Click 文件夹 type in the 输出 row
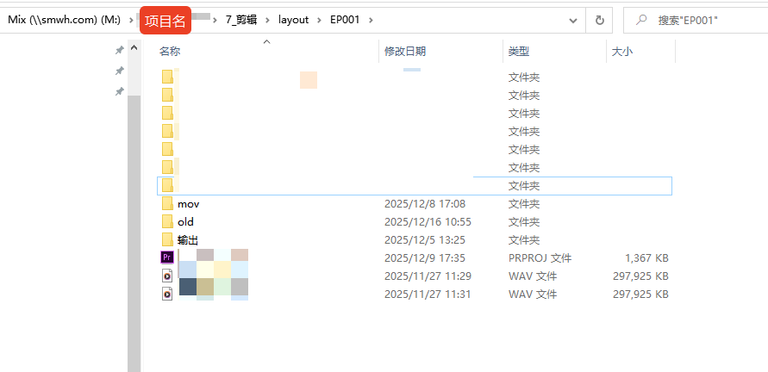This screenshot has width=768, height=372. pos(524,240)
